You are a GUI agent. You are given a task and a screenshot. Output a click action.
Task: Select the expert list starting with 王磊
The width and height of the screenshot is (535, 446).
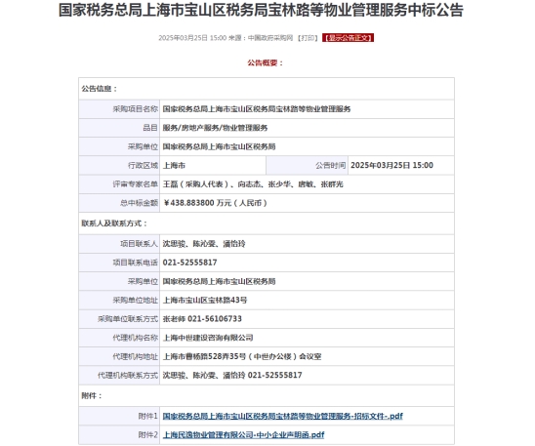pos(253,184)
